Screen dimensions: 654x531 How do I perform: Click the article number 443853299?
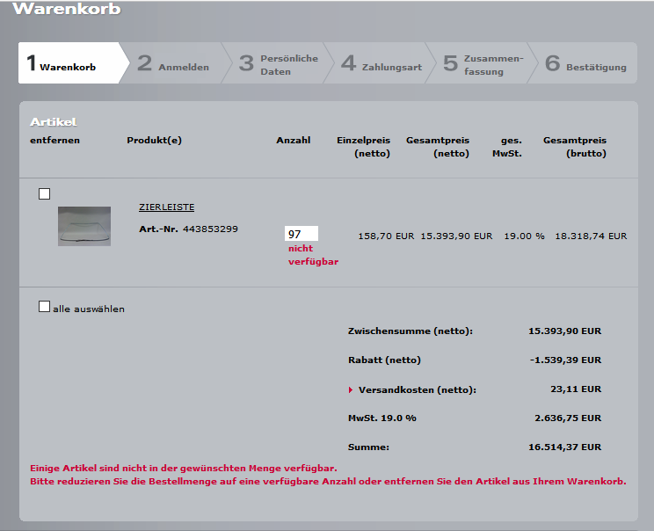(x=210, y=229)
